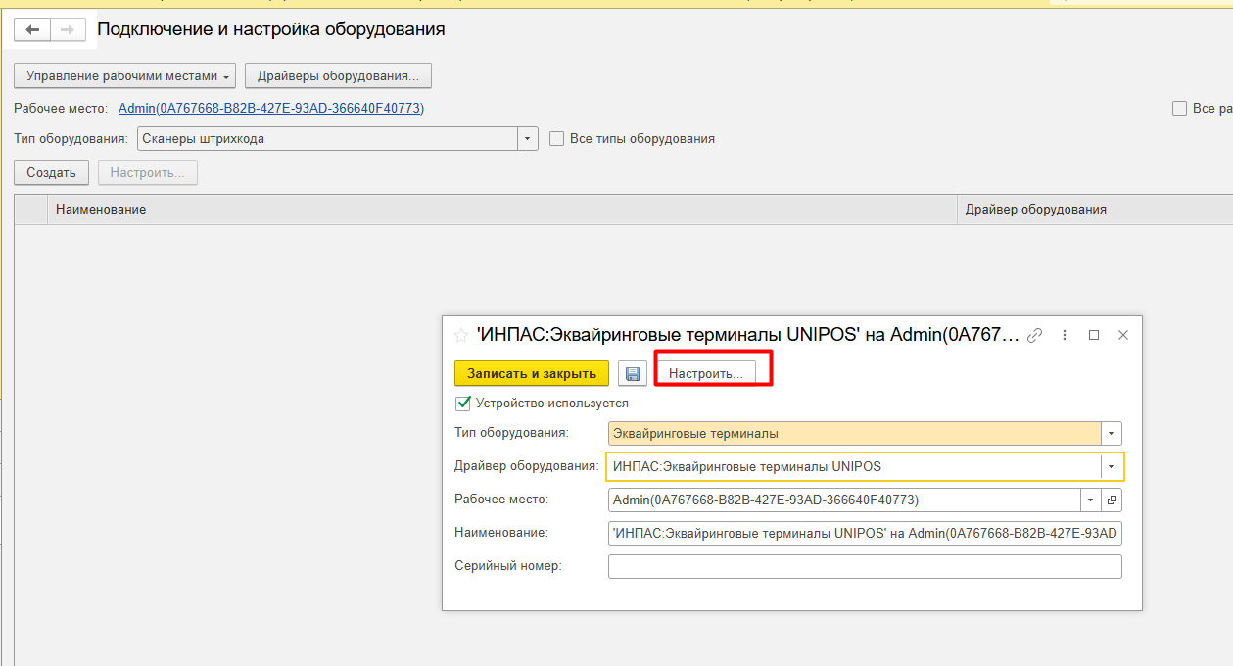Click the 'Серийный номер' input field
The width and height of the screenshot is (1233, 666).
(864, 566)
